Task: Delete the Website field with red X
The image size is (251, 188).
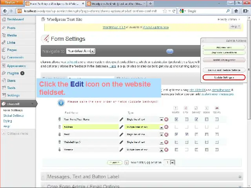Action: [166, 142]
